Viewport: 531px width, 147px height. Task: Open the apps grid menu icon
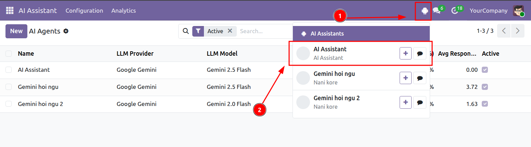tap(10, 11)
